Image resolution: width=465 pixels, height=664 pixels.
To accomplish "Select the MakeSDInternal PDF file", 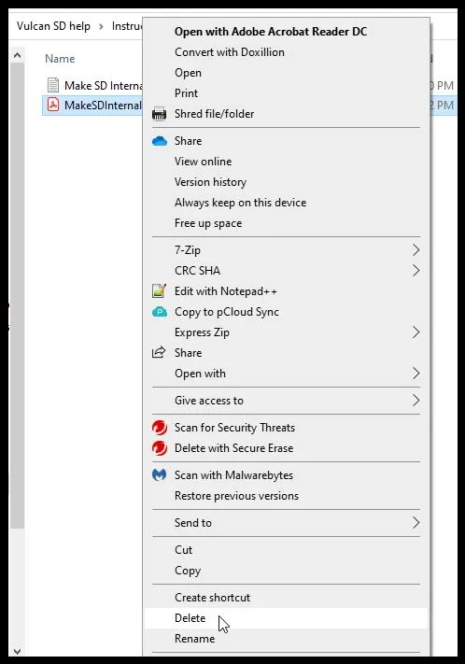I will coord(92,105).
